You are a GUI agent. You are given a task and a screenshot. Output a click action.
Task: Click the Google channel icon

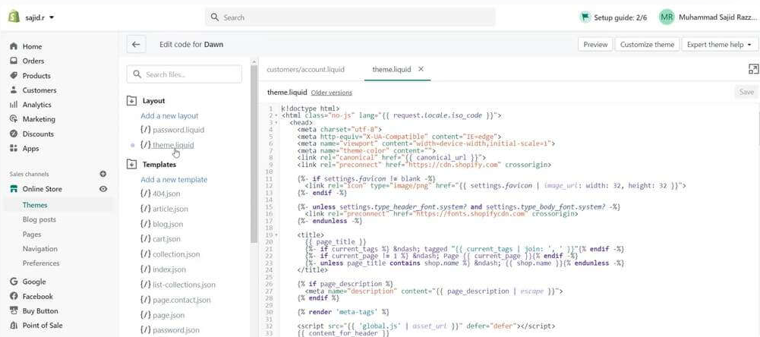[x=14, y=282]
